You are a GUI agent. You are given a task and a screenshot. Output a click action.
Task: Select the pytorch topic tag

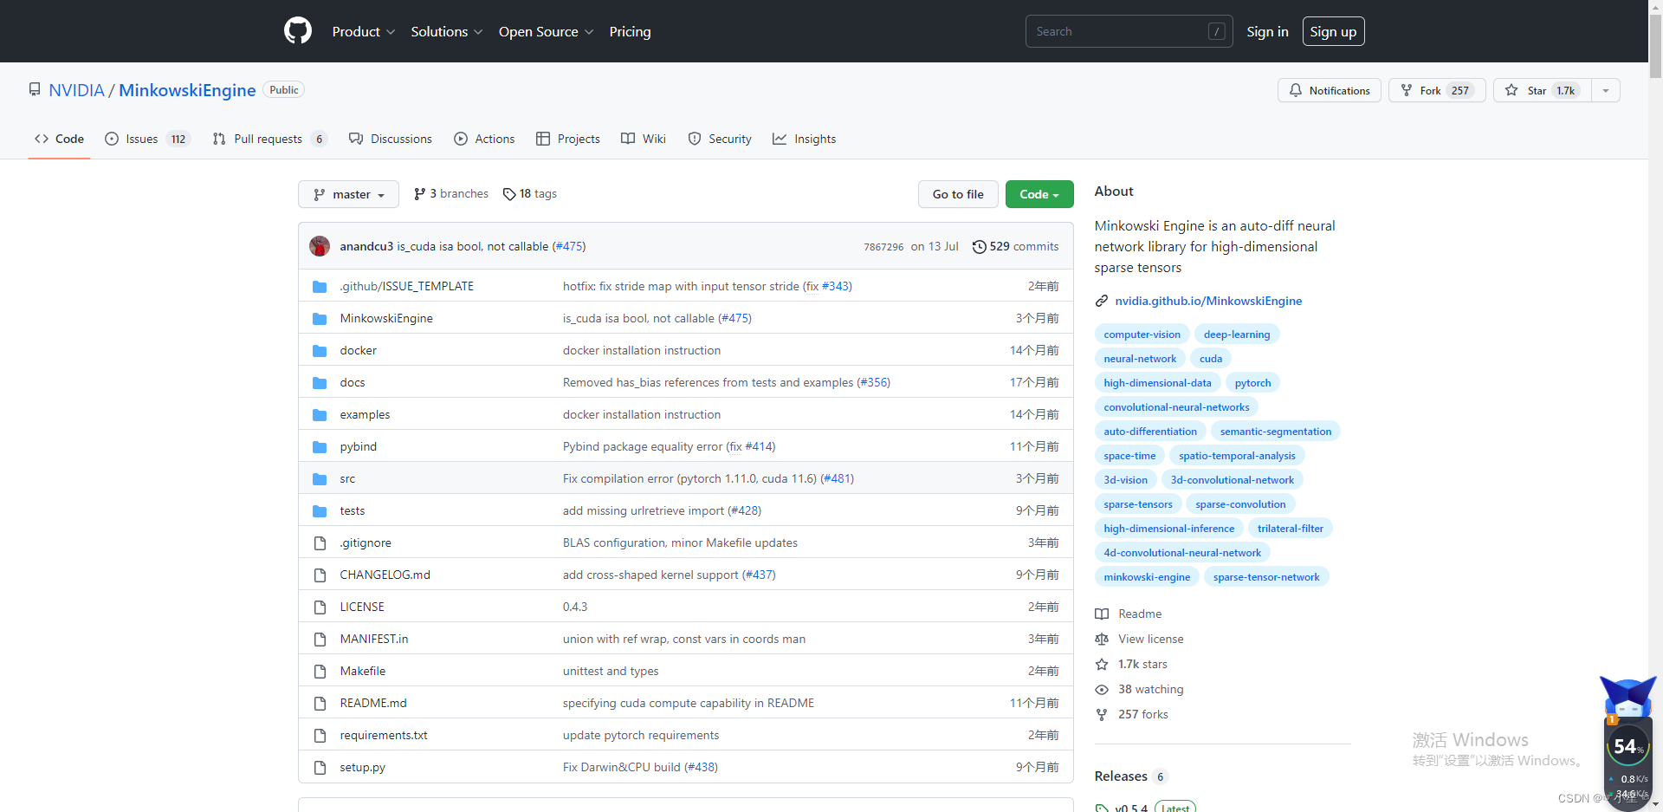[1252, 383]
